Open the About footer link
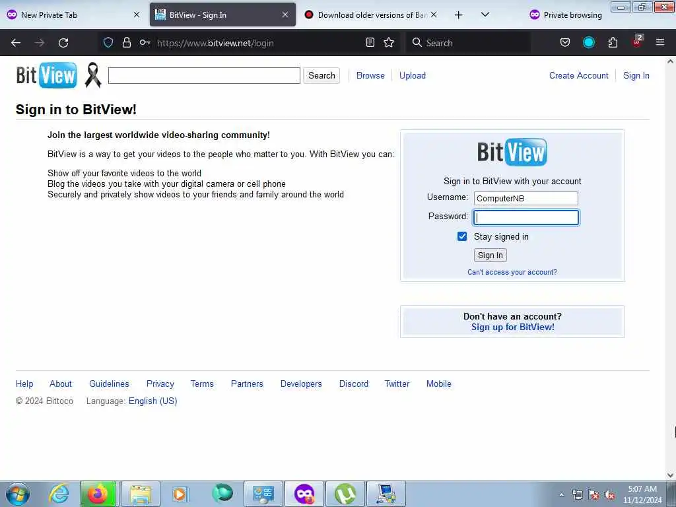 (60, 384)
